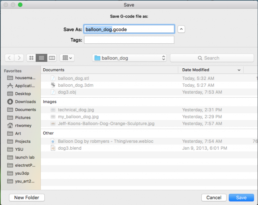The height and width of the screenshot is (205, 258).
Task: Select Desktop in the Favorites sidebar
Action: [23, 94]
